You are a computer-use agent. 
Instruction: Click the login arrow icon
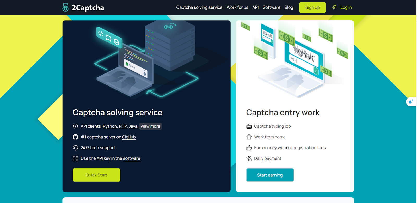tap(334, 7)
